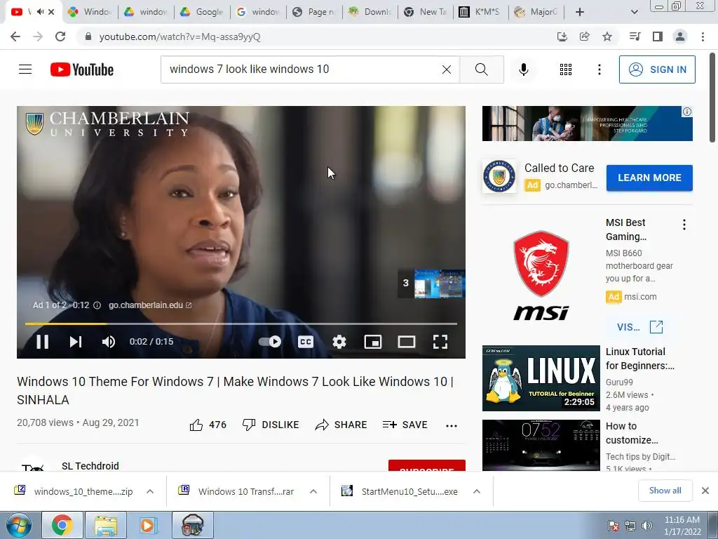The height and width of the screenshot is (539, 718).
Task: Switch to K*M*S browser tab
Action: click(480, 12)
